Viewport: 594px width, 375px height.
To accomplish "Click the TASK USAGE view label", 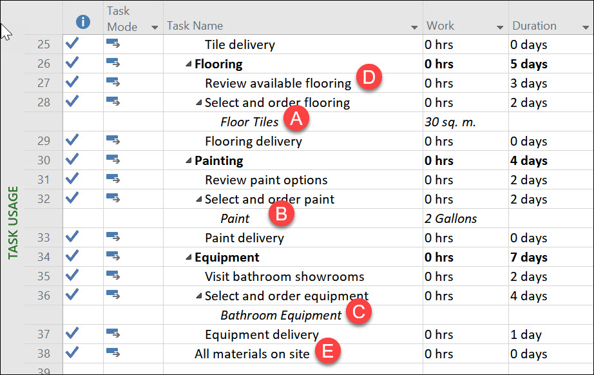I will click(x=13, y=223).
